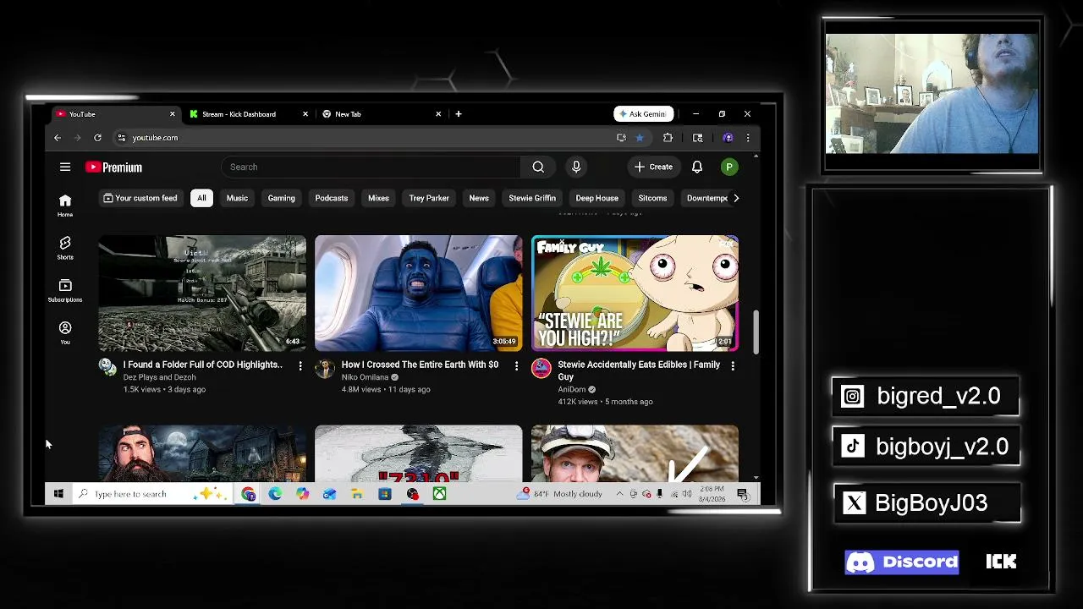1083x609 pixels.
Task: Open Shorts from the sidebar
Action: 65,248
